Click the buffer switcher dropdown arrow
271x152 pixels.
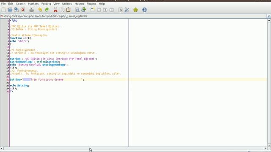click(269, 16)
